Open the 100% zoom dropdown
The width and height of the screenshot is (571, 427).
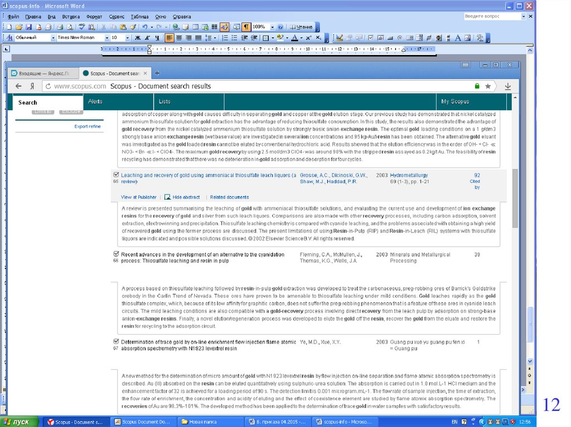point(272,27)
